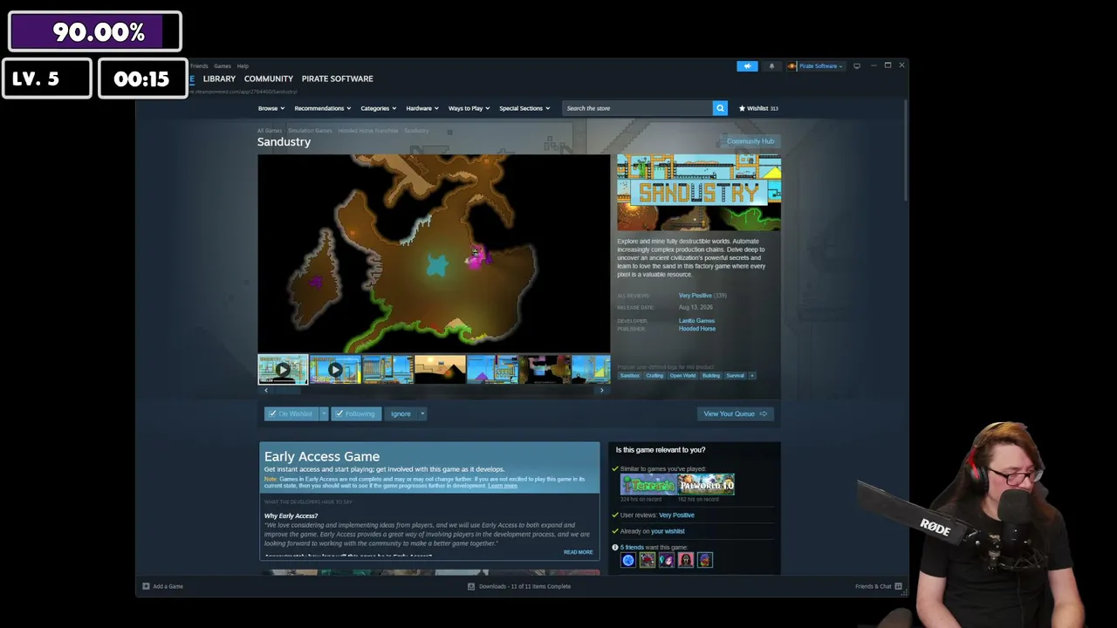Expand the Hardware menu
The width and height of the screenshot is (1117, 628).
[422, 108]
